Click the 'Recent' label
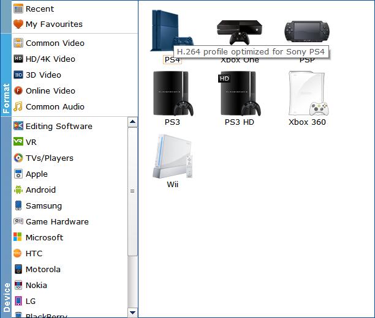This screenshot has height=318, width=375. [x=40, y=9]
